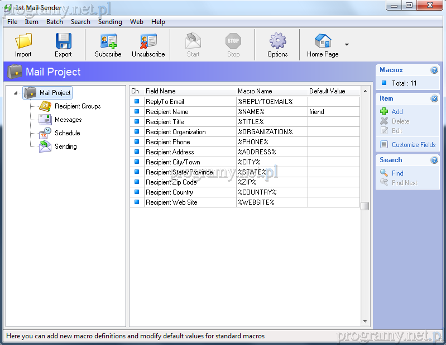Toggle the blue marker for Recipient Web Site

click(x=137, y=202)
